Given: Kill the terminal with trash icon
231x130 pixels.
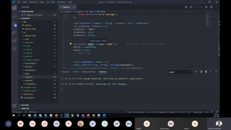Looking at the screenshot, I should pyautogui.click(x=206, y=71).
